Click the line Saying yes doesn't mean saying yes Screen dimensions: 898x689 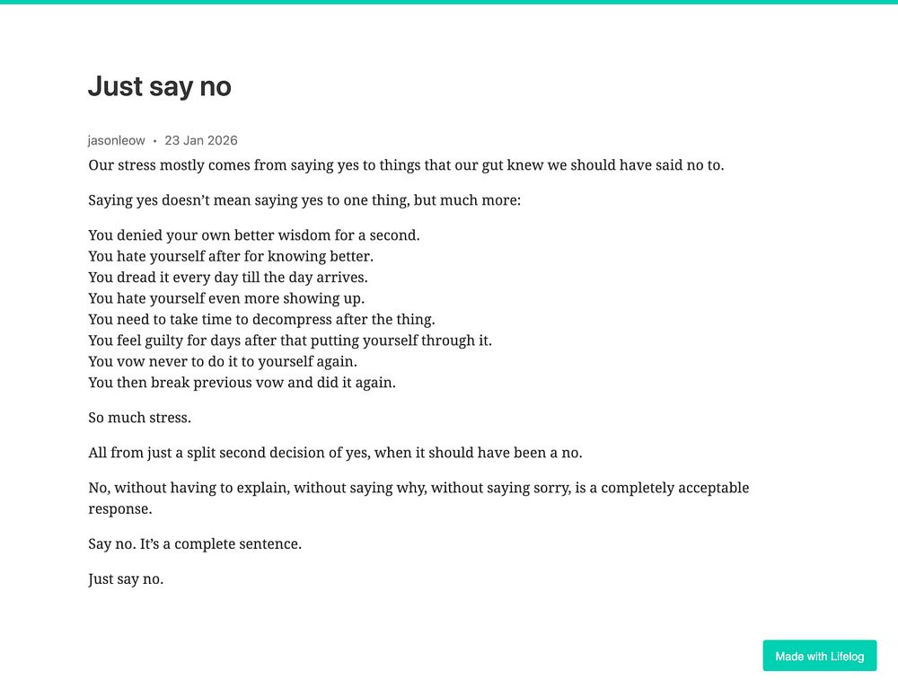pos(304,200)
